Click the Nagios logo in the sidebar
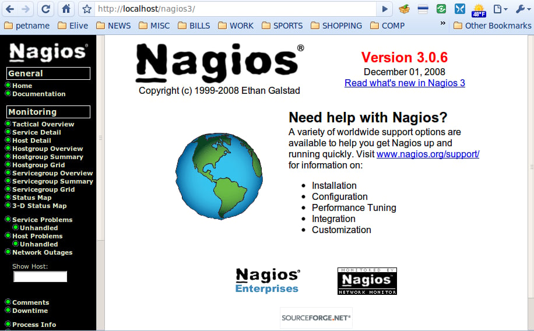 click(x=48, y=52)
